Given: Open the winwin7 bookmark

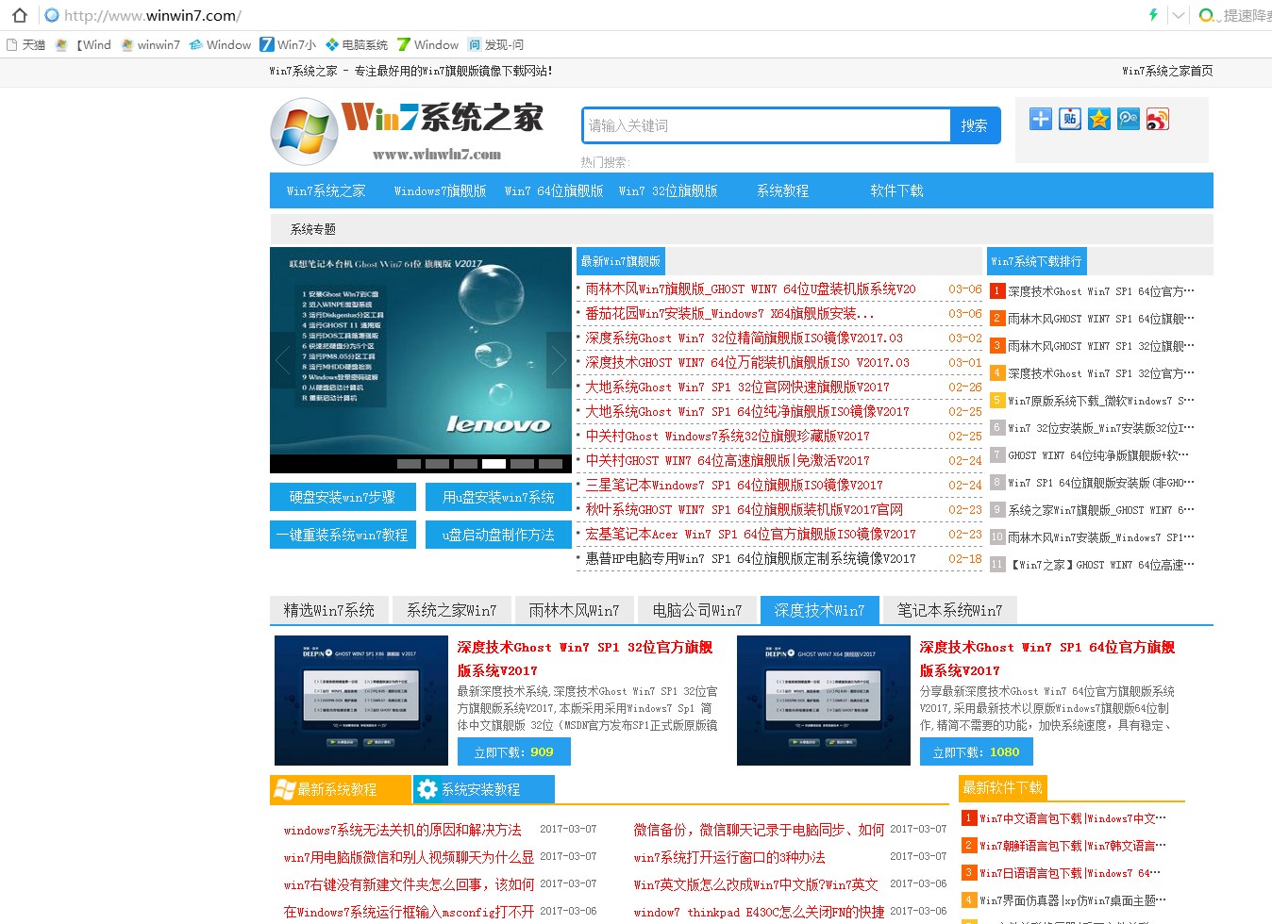Looking at the screenshot, I should [x=150, y=44].
